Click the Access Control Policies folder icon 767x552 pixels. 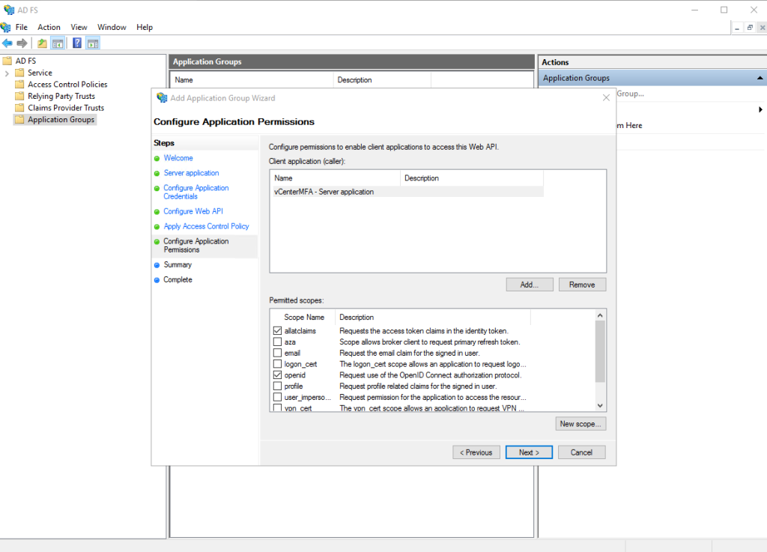point(20,85)
